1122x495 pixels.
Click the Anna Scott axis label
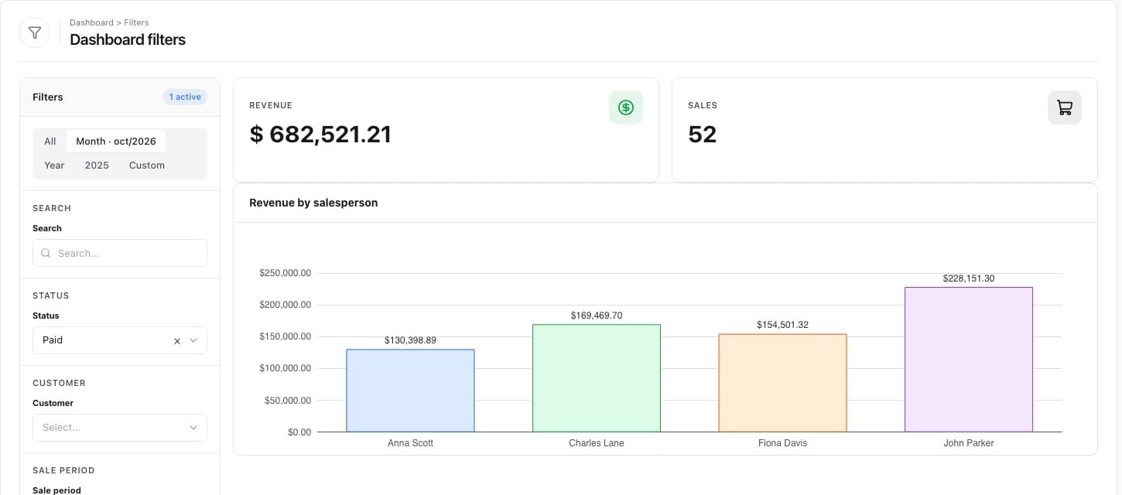point(410,443)
